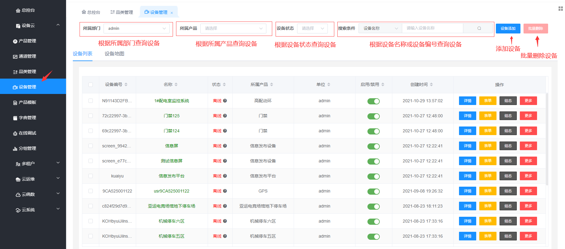
Task: Click the 总控台 home icon in sidebar
Action: click(18, 10)
